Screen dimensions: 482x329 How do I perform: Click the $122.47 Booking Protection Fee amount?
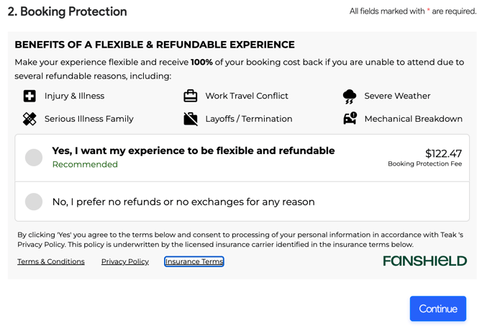[443, 153]
